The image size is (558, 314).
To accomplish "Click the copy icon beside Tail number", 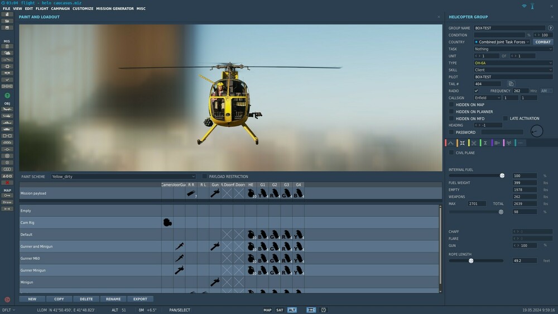I will (x=511, y=84).
